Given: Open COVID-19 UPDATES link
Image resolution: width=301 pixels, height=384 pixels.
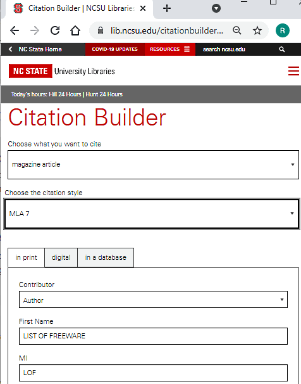Looking at the screenshot, I should tap(115, 49).
